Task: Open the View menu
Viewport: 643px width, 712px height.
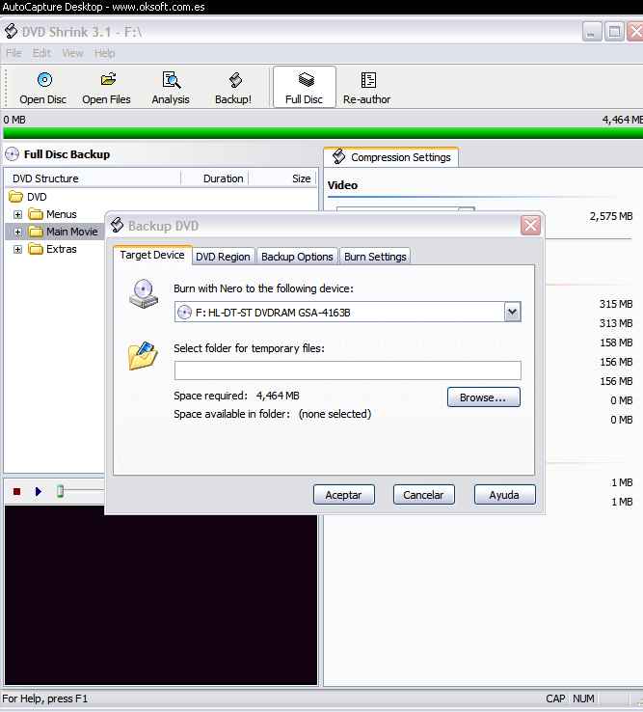Action: pyautogui.click(x=72, y=53)
